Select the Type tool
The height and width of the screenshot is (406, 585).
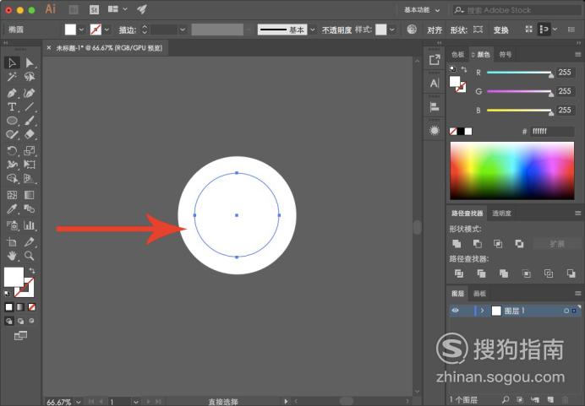tap(12, 107)
